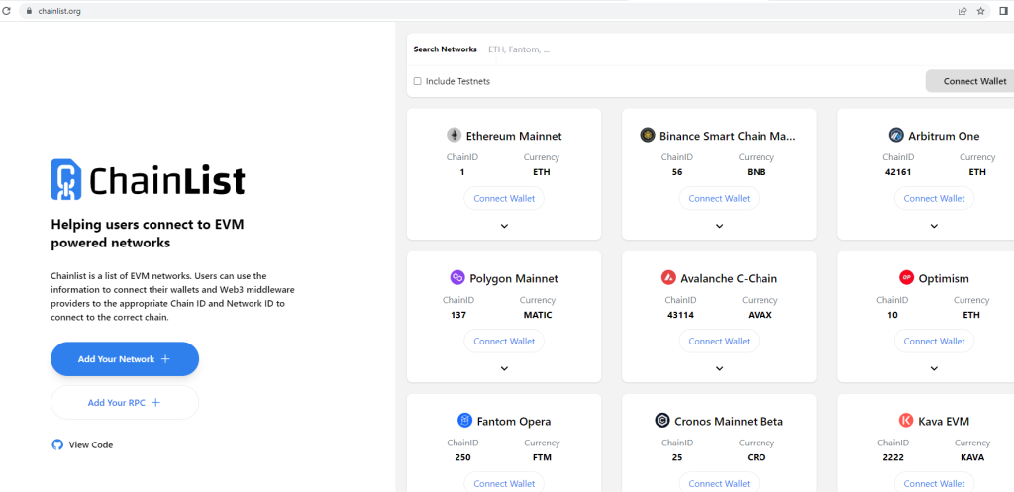Bookmark this page with the star icon

pos(980,11)
